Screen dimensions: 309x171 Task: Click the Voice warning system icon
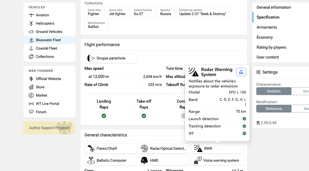[198, 161]
